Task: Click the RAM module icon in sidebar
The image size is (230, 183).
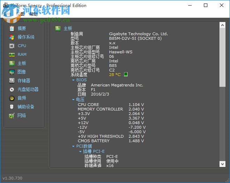Action: point(12,55)
